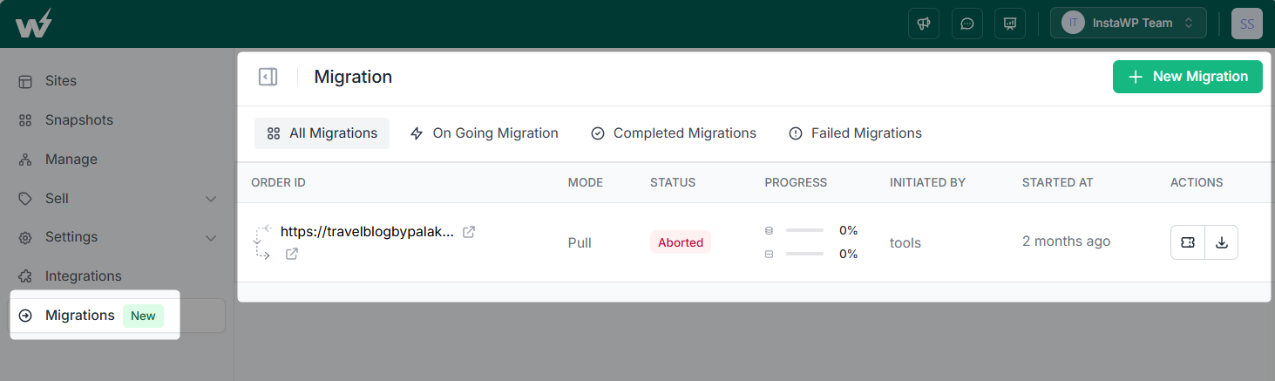Click the presentation board icon in header
Screen dimensions: 1275x381
click(x=1010, y=24)
